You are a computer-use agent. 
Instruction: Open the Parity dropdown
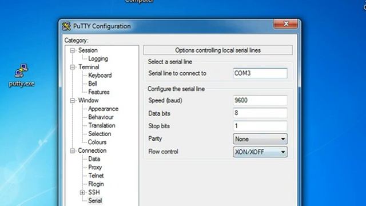260,139
